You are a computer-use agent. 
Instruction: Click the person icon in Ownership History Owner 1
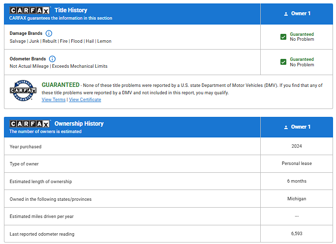286,127
